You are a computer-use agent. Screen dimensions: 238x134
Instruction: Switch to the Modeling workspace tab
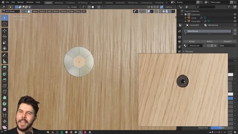click(59, 3)
